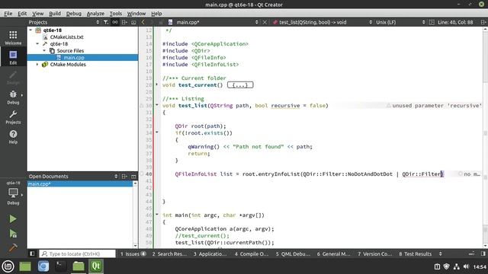Show the Issues output pane

[133, 253]
